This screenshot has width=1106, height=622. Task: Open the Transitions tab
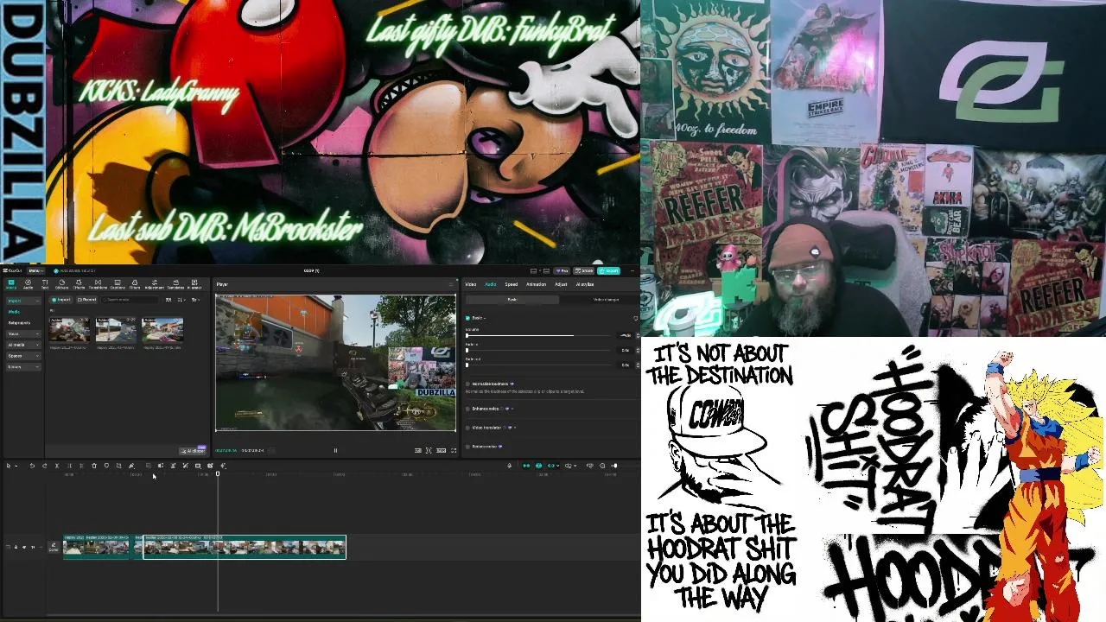coord(98,285)
